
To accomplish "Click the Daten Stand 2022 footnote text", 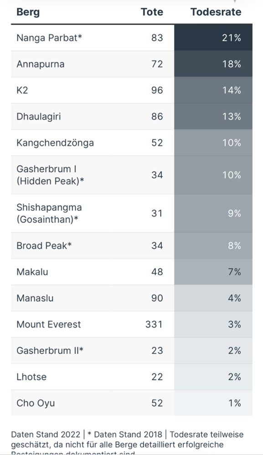I will [46, 435].
